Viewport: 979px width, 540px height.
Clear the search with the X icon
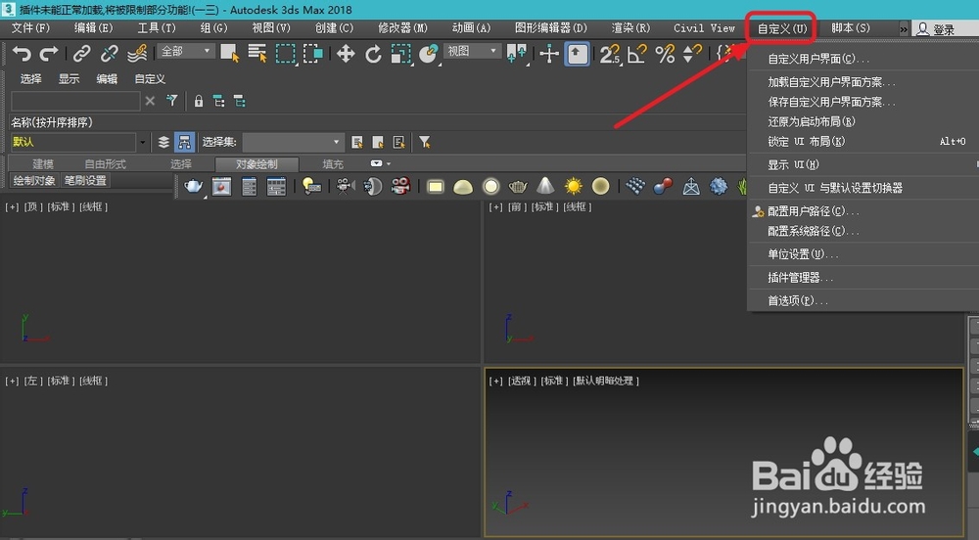coord(150,101)
